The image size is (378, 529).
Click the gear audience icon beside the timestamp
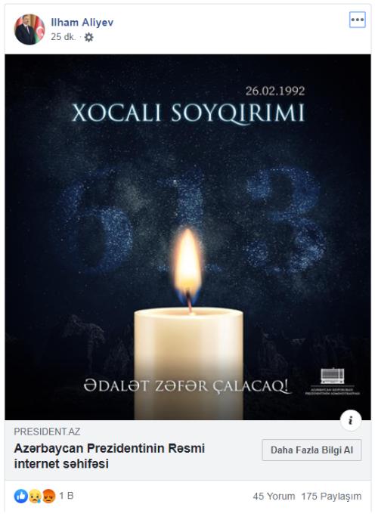[x=88, y=37]
